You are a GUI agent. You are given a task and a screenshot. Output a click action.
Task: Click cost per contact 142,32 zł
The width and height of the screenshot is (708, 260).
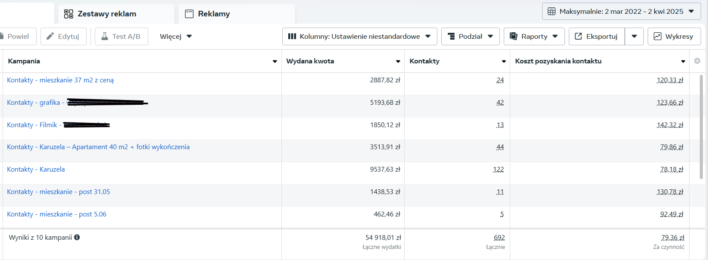(x=670, y=125)
